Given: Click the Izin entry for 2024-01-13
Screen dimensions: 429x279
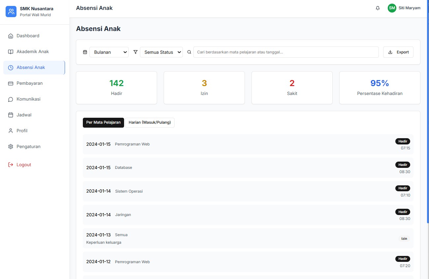Looking at the screenshot, I should pos(247,238).
